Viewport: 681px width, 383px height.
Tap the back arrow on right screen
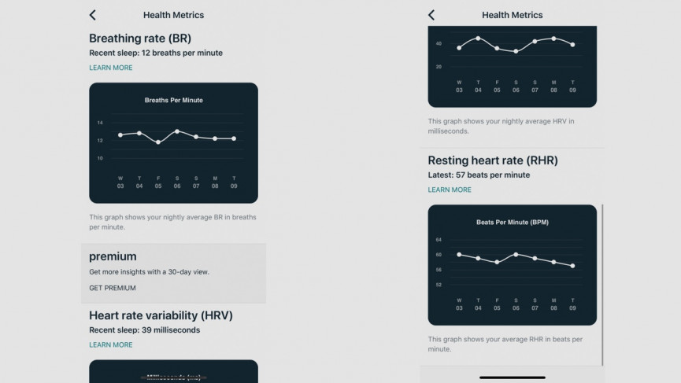(431, 15)
